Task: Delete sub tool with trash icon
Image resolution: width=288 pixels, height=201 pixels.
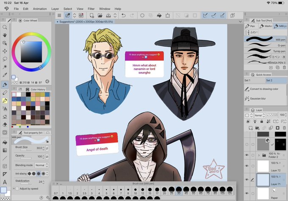Action: tap(284, 68)
